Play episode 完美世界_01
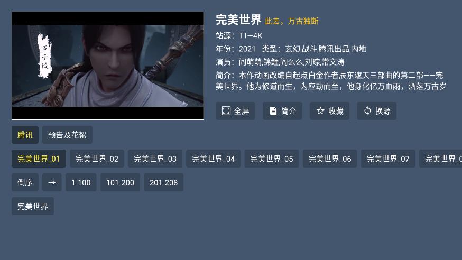Screen dimensions: 462x260 [x=39, y=159]
